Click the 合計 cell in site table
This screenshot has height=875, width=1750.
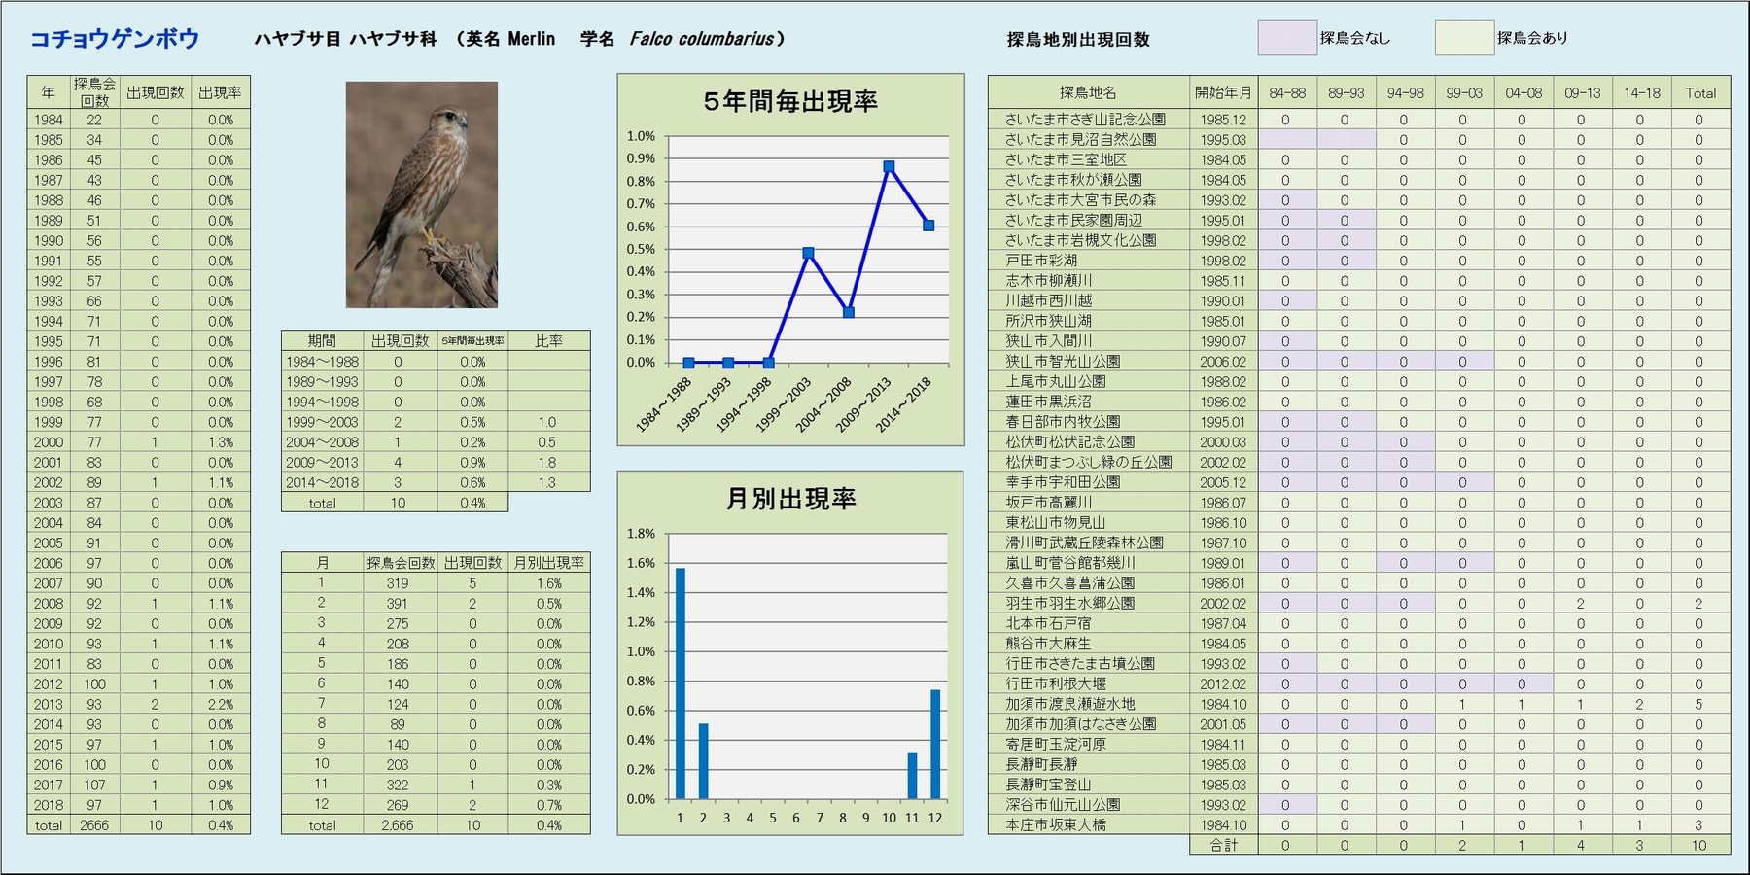click(1223, 846)
